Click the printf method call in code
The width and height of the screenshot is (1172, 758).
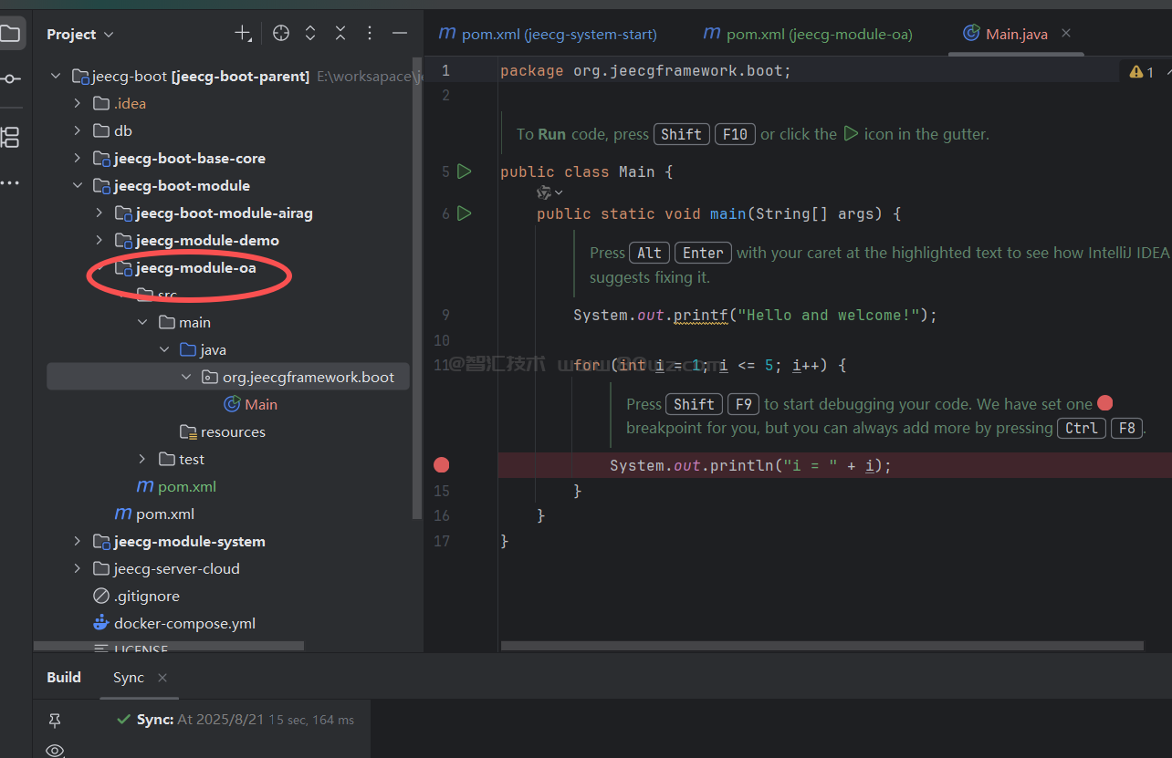[x=700, y=315]
